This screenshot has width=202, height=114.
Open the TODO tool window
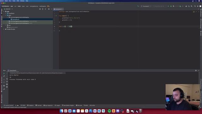pos(23,105)
